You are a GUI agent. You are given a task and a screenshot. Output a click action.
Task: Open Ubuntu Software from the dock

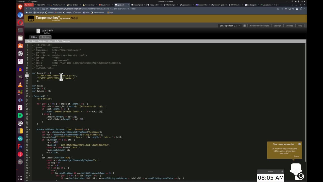click(x=20, y=46)
